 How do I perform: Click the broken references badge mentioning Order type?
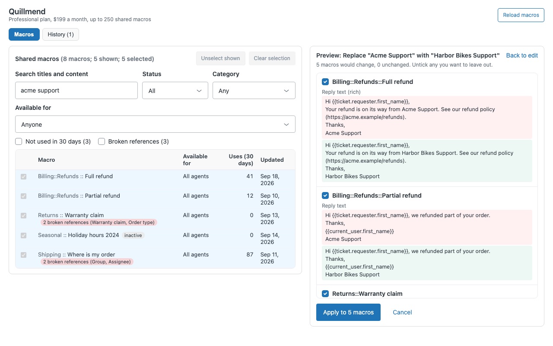pyautogui.click(x=99, y=222)
